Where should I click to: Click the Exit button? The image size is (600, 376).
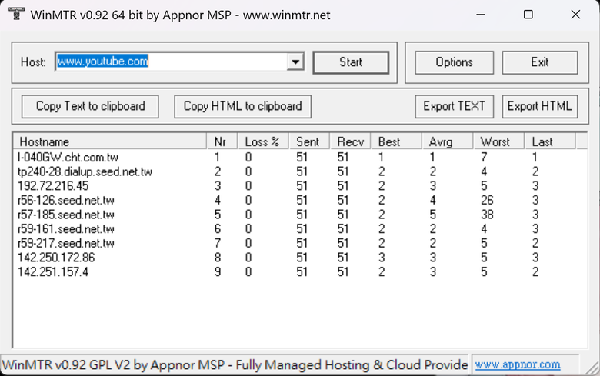click(x=539, y=62)
